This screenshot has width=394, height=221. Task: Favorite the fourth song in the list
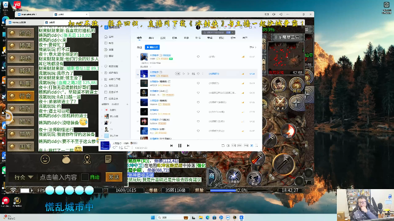coord(198,93)
